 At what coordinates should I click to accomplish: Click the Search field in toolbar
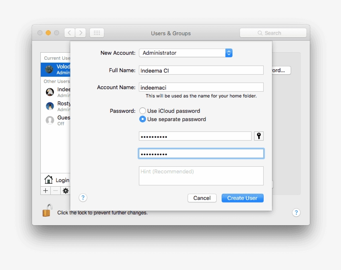coord(273,33)
